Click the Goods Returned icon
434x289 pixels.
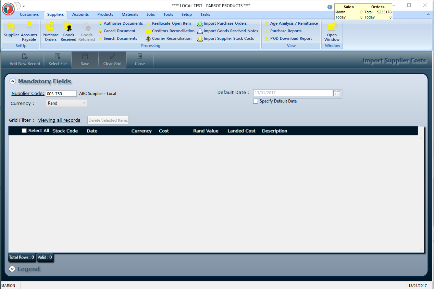click(x=87, y=32)
